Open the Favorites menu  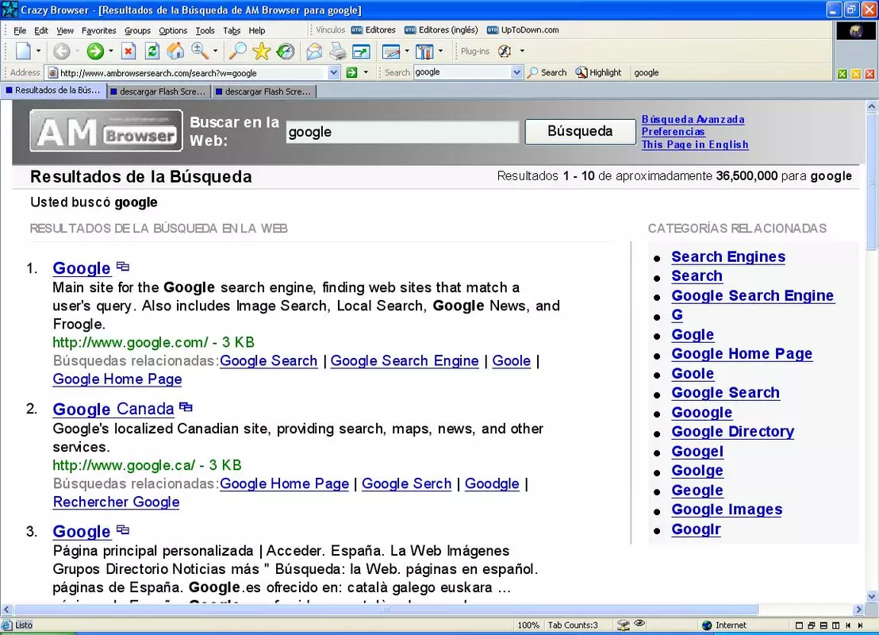click(98, 30)
